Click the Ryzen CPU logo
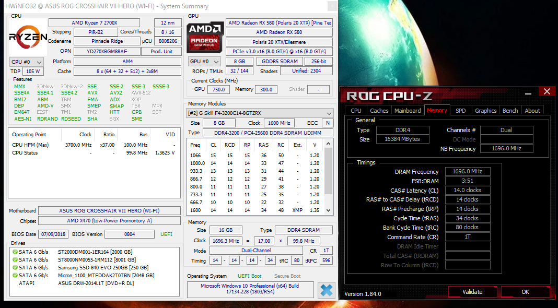The image size is (558, 308). pos(27,37)
